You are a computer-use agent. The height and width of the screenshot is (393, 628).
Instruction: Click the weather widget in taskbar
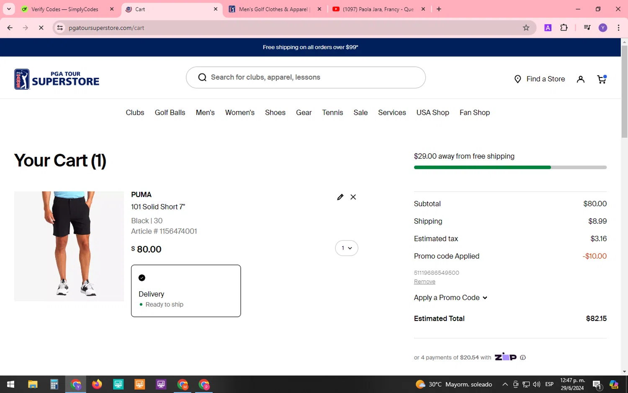tap(454, 384)
